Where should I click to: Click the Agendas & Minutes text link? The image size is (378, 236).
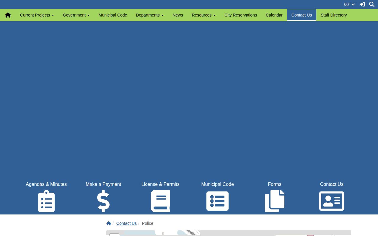(x=46, y=184)
